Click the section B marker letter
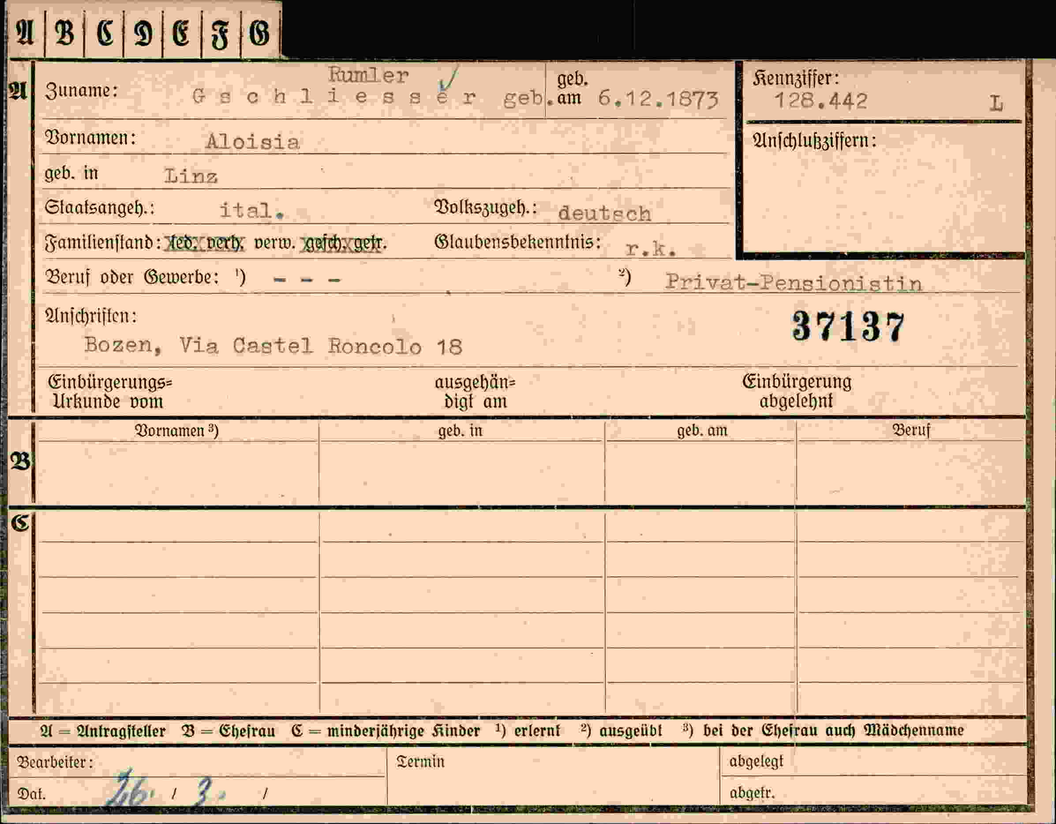Viewport: 1056px width, 824px height. [20, 461]
